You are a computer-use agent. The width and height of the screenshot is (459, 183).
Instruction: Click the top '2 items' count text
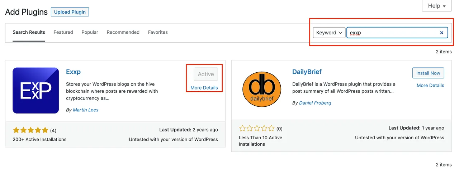click(444, 52)
